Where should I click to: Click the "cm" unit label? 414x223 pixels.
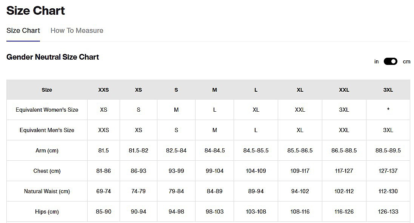click(406, 62)
